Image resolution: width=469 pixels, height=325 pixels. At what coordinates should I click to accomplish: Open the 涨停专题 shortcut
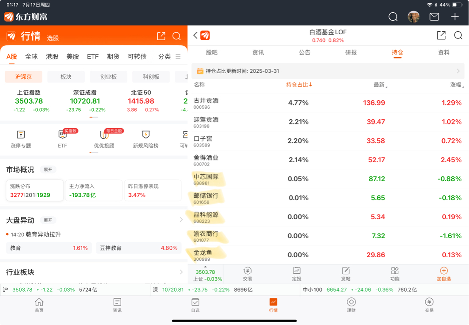(x=21, y=139)
